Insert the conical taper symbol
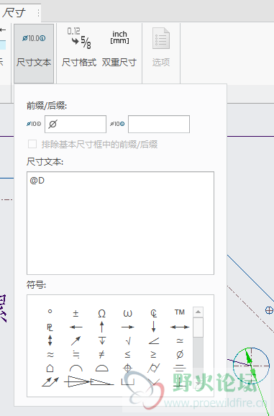Image resolution: width=274 pixels, height=416 pixels. pos(77,382)
